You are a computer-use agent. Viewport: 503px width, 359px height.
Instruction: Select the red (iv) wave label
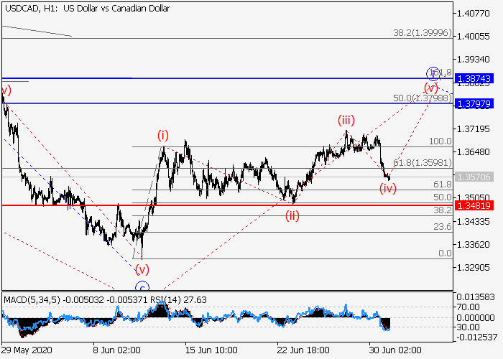(388, 189)
